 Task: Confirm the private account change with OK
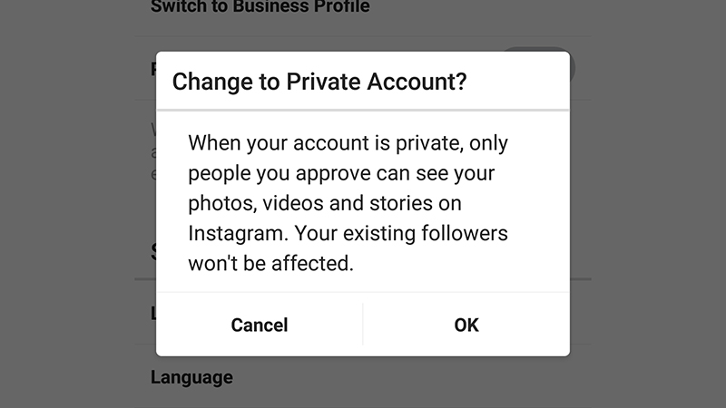click(466, 325)
